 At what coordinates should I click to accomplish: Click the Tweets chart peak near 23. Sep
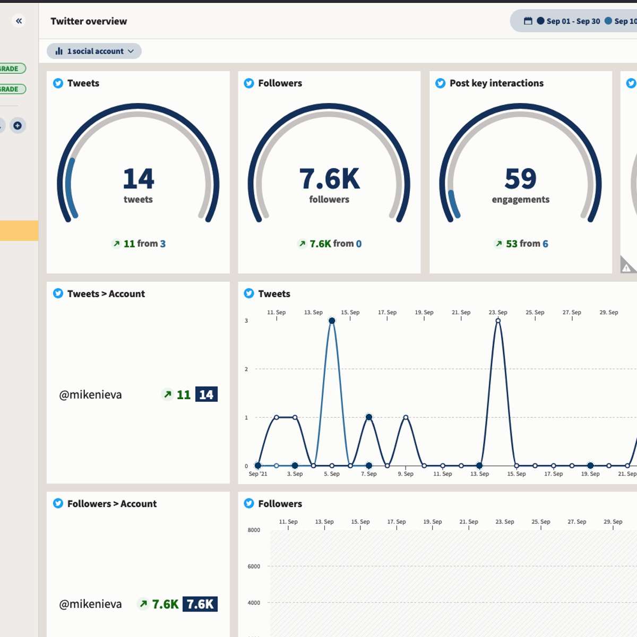coord(498,321)
